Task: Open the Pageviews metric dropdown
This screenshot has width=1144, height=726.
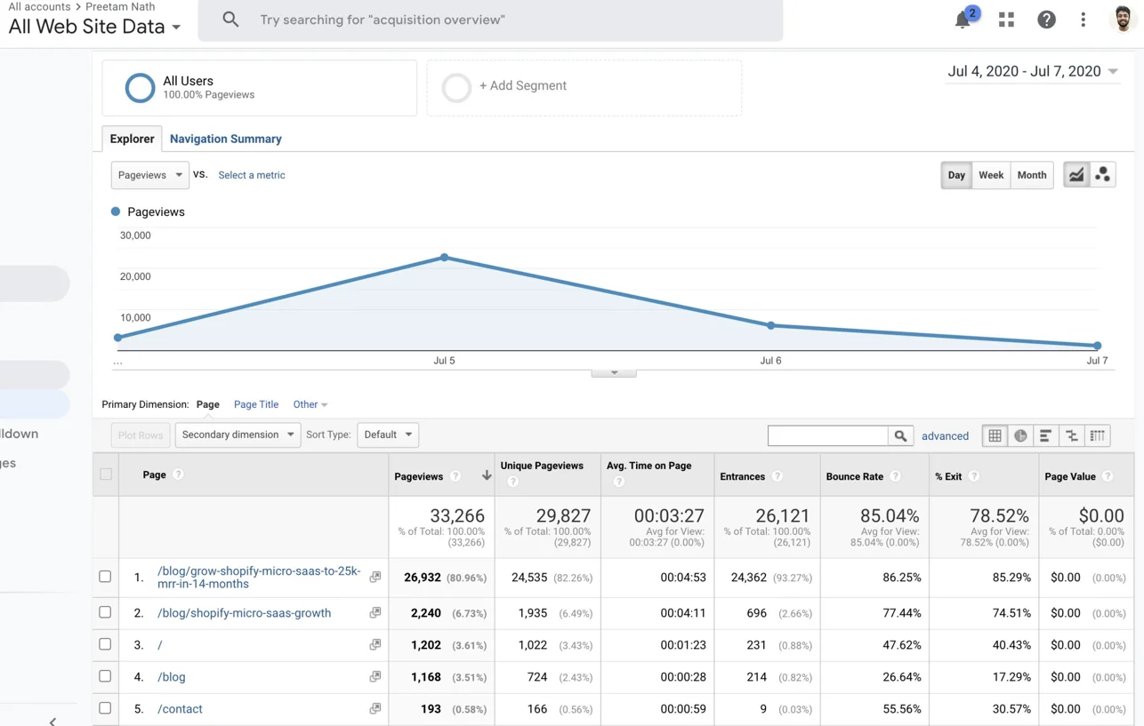Action: tap(149, 175)
